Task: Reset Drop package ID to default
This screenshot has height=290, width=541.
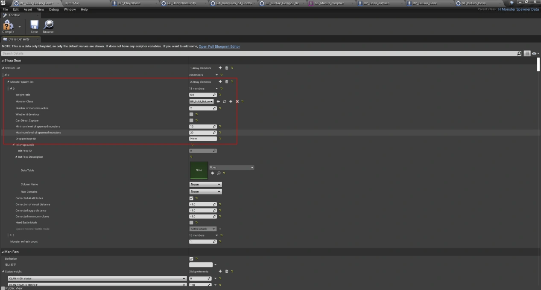Action: pyautogui.click(x=220, y=139)
